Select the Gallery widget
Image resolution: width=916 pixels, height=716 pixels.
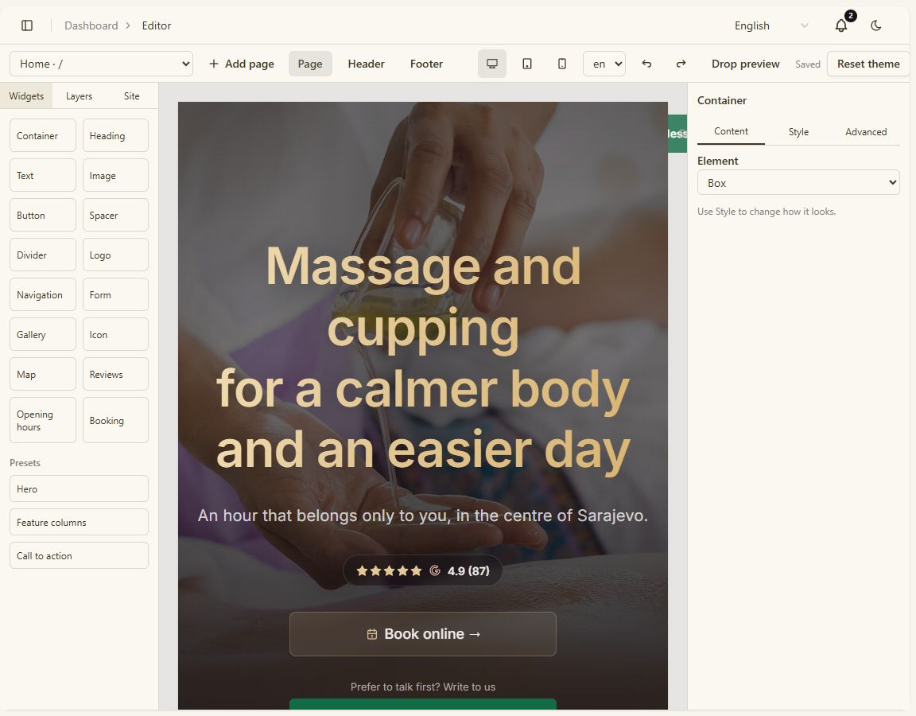[43, 334]
